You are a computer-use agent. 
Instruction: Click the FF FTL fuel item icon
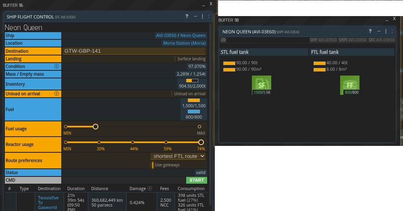349,84
